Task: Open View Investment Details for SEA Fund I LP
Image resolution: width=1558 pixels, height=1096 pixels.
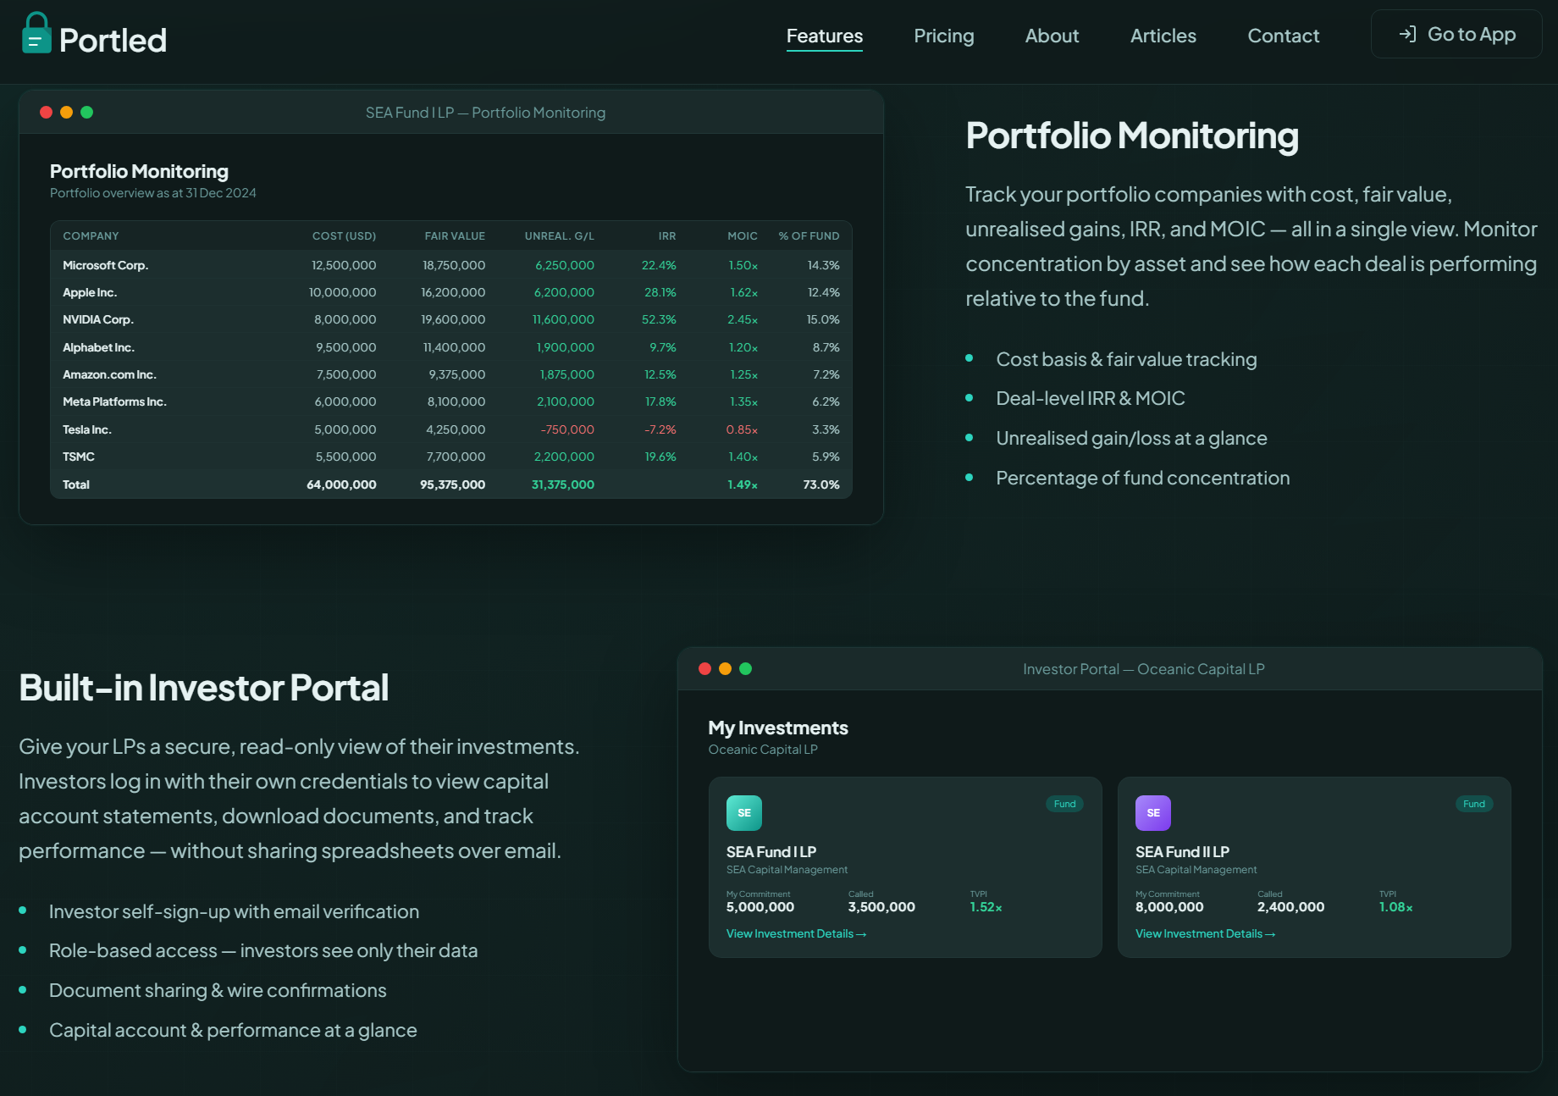Action: pyautogui.click(x=796, y=933)
